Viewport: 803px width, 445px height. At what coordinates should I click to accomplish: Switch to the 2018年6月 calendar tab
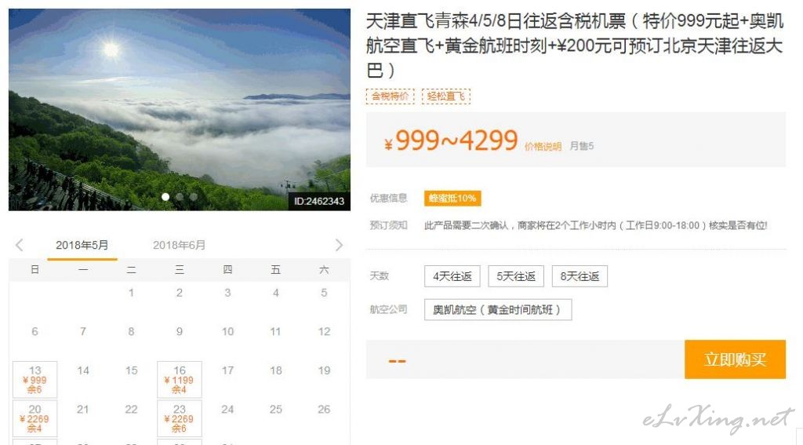[180, 246]
